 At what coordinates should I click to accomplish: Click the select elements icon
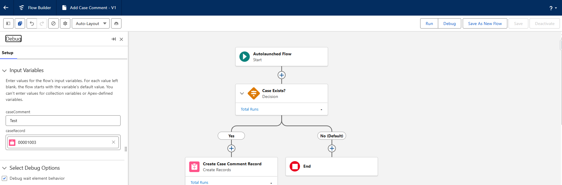[20, 24]
